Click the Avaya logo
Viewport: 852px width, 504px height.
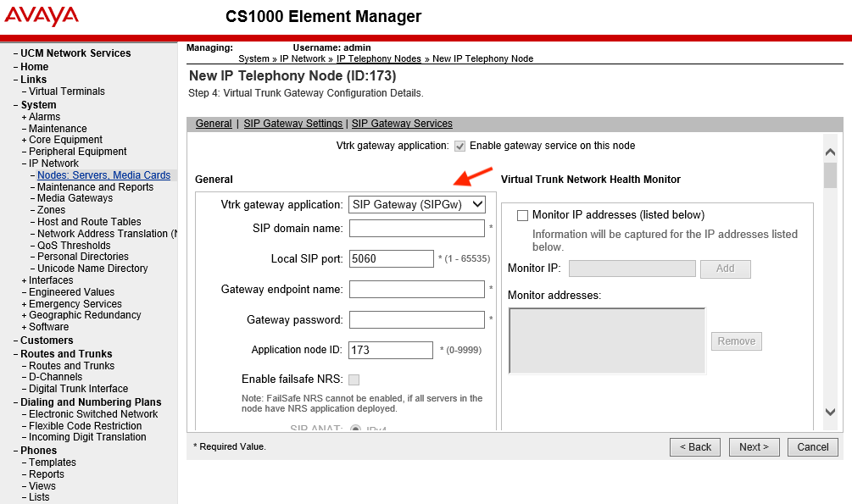[x=42, y=16]
